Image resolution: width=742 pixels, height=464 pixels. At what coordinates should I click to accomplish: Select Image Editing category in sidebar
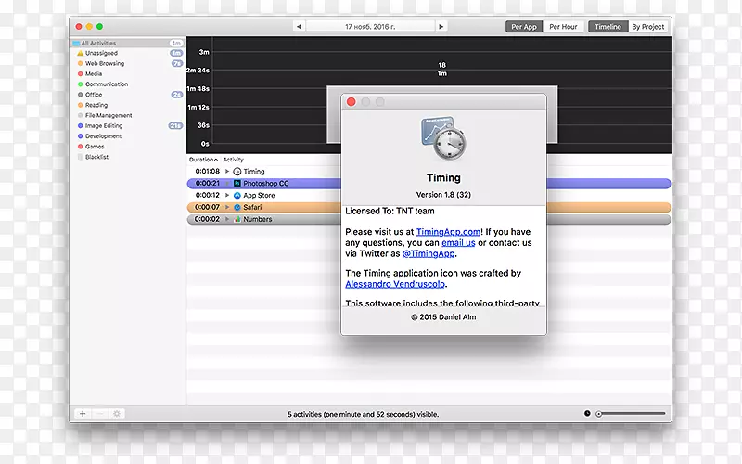[104, 125]
